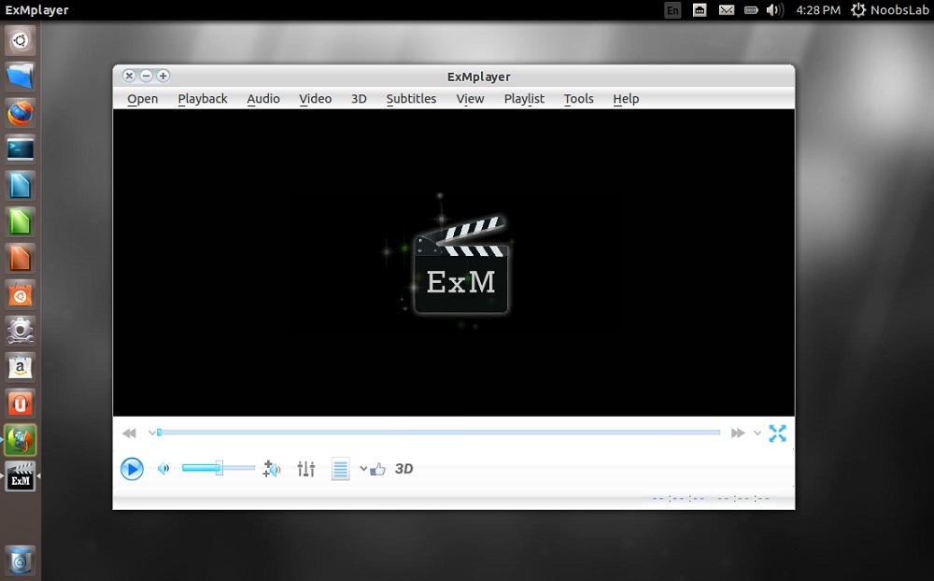Open the Terminal from the launcher

21,149
